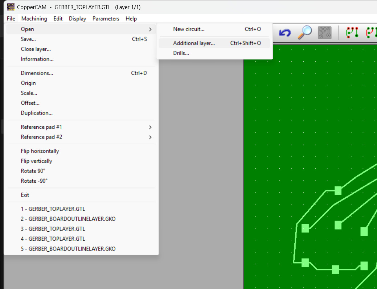Choose Dimensions... menu entry
Image resolution: width=377 pixels, height=289 pixels.
tap(81, 73)
